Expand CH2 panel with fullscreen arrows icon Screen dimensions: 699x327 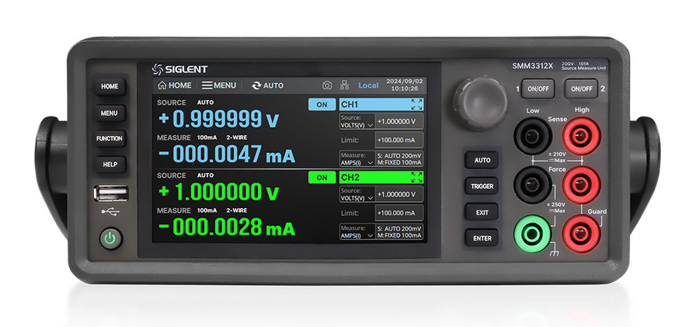(x=417, y=177)
